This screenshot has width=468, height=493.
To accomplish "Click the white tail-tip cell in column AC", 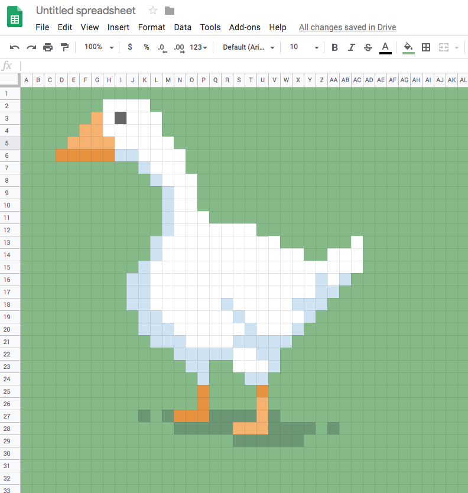I will pos(357,242).
